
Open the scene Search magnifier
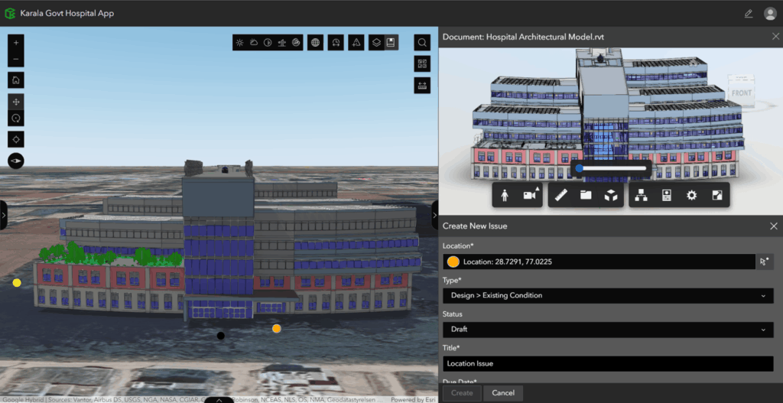tap(422, 43)
